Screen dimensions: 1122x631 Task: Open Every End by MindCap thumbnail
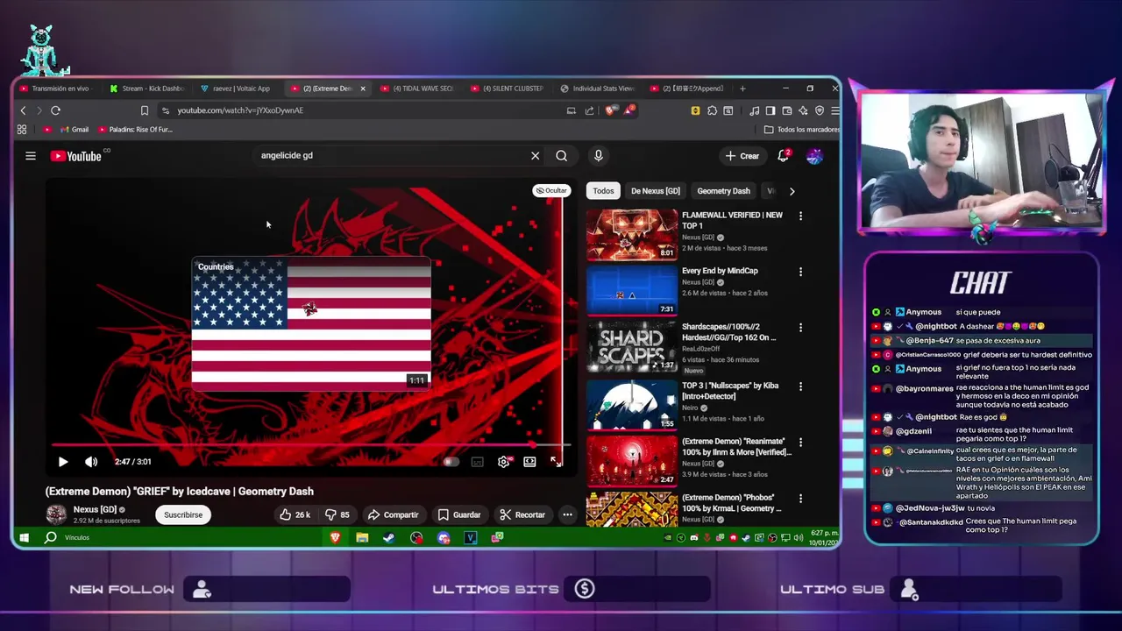click(x=631, y=290)
